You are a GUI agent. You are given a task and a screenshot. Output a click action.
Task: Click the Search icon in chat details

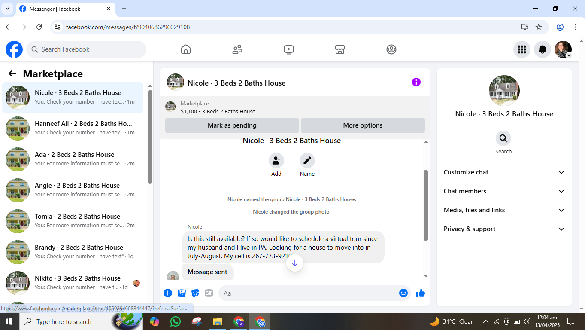pyautogui.click(x=503, y=138)
